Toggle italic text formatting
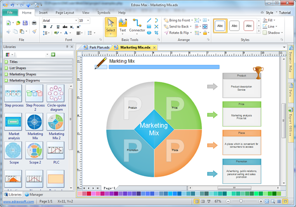296x207 pixels. [51, 27]
